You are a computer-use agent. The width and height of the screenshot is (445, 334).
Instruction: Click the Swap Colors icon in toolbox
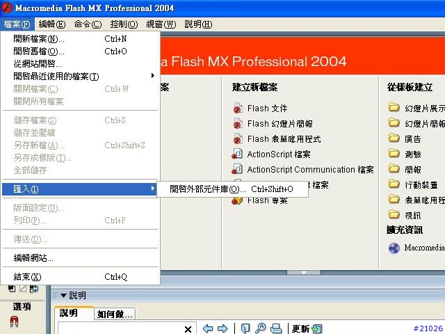click(34, 289)
